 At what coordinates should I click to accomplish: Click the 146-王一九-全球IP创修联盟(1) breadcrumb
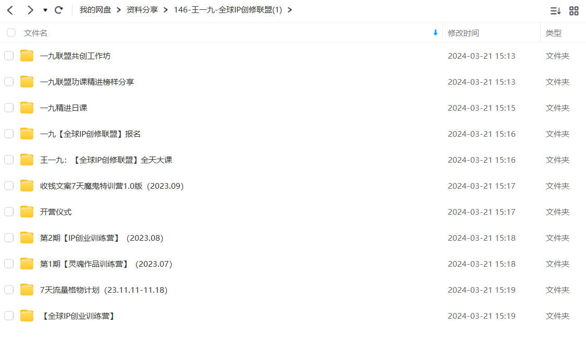tap(228, 10)
